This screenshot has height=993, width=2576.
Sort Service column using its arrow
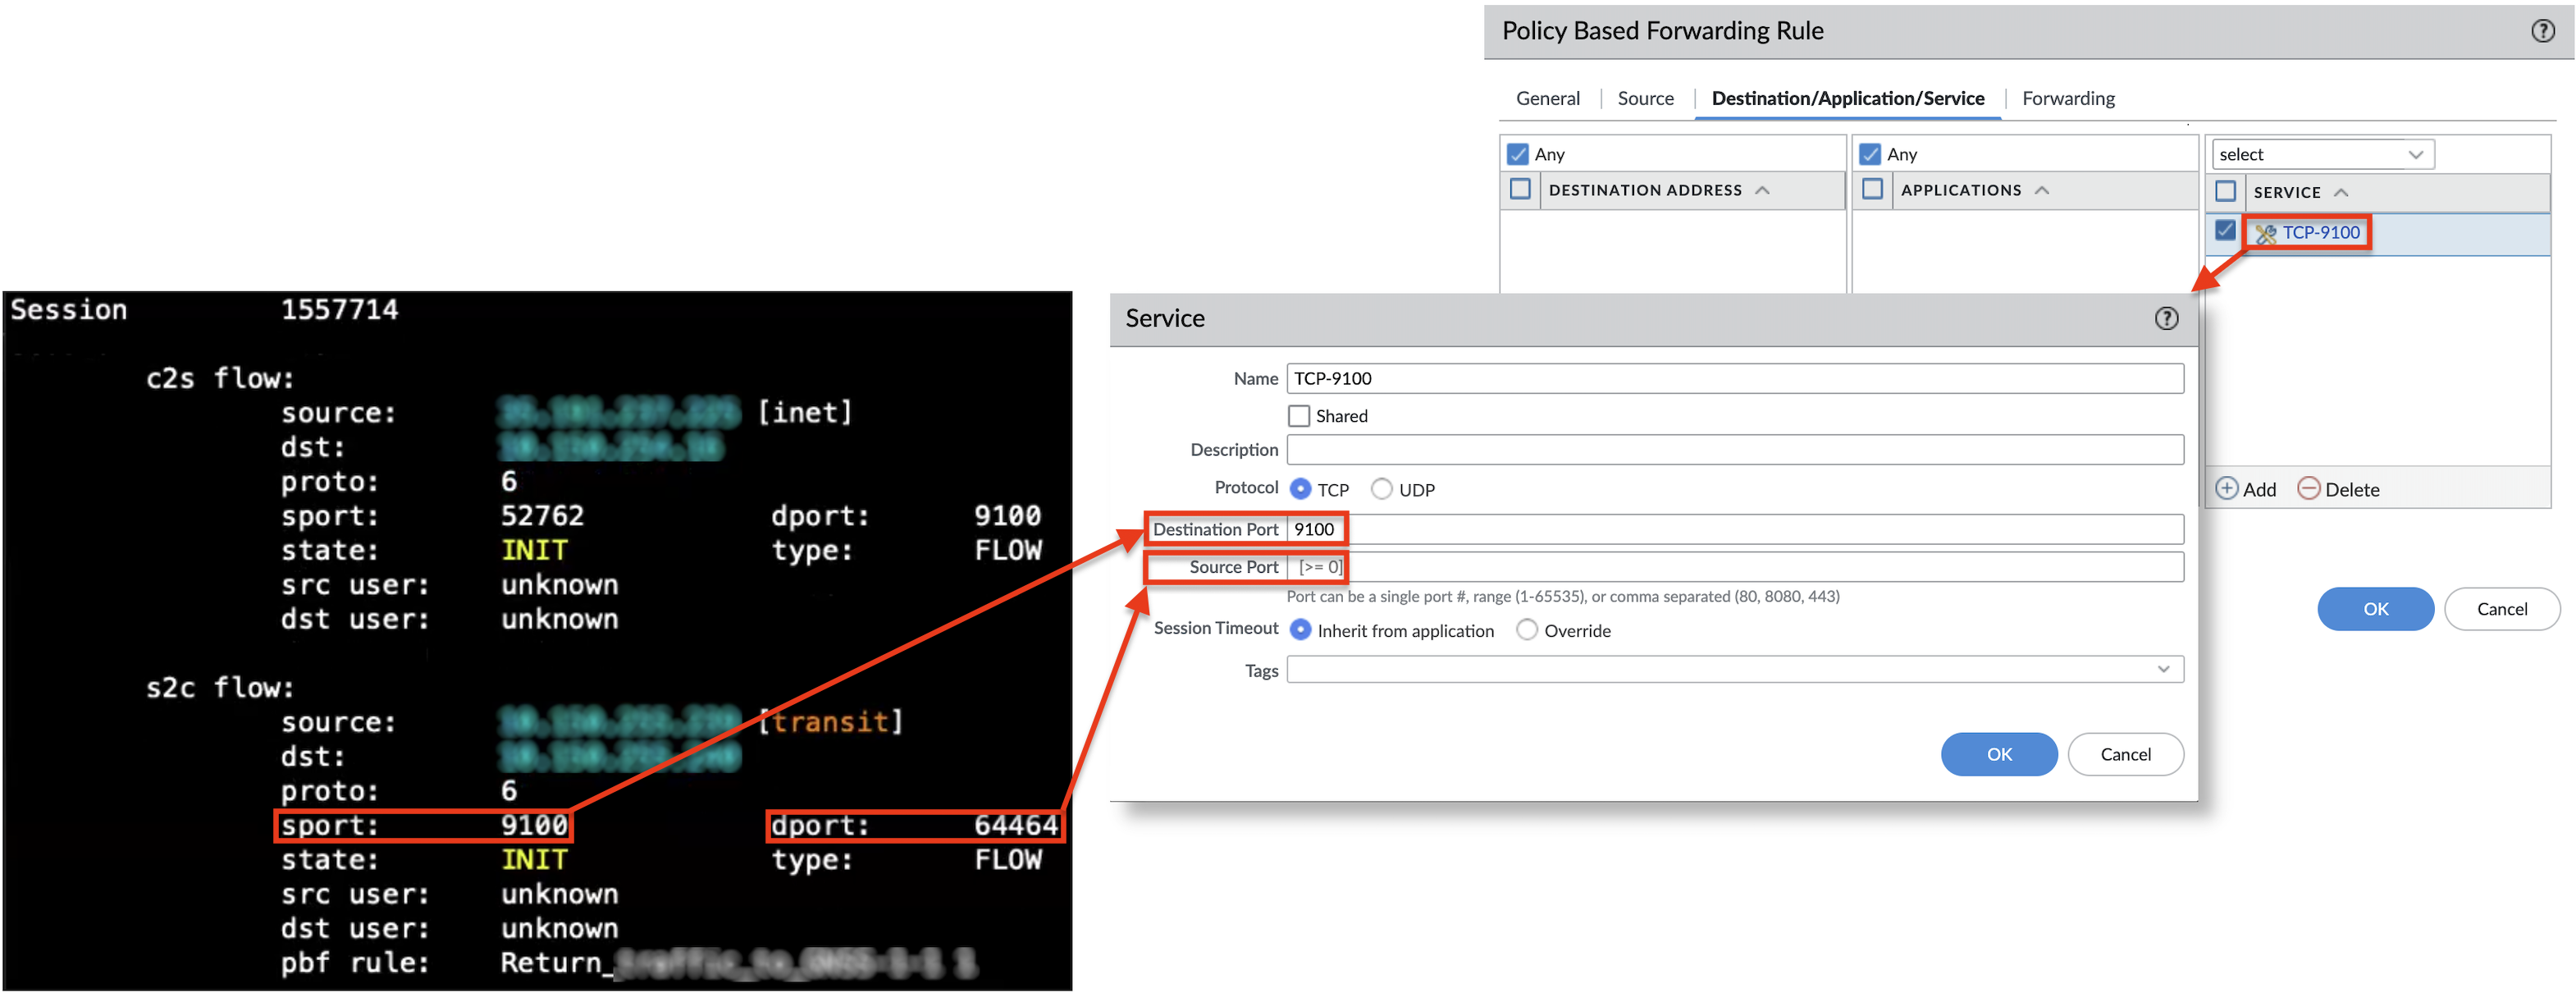point(2341,192)
